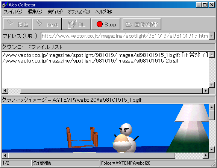Click the image pane vertical scroll thumb

click(x=212, y=115)
